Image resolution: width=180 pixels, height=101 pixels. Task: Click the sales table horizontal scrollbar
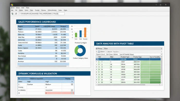click(x=43, y=66)
